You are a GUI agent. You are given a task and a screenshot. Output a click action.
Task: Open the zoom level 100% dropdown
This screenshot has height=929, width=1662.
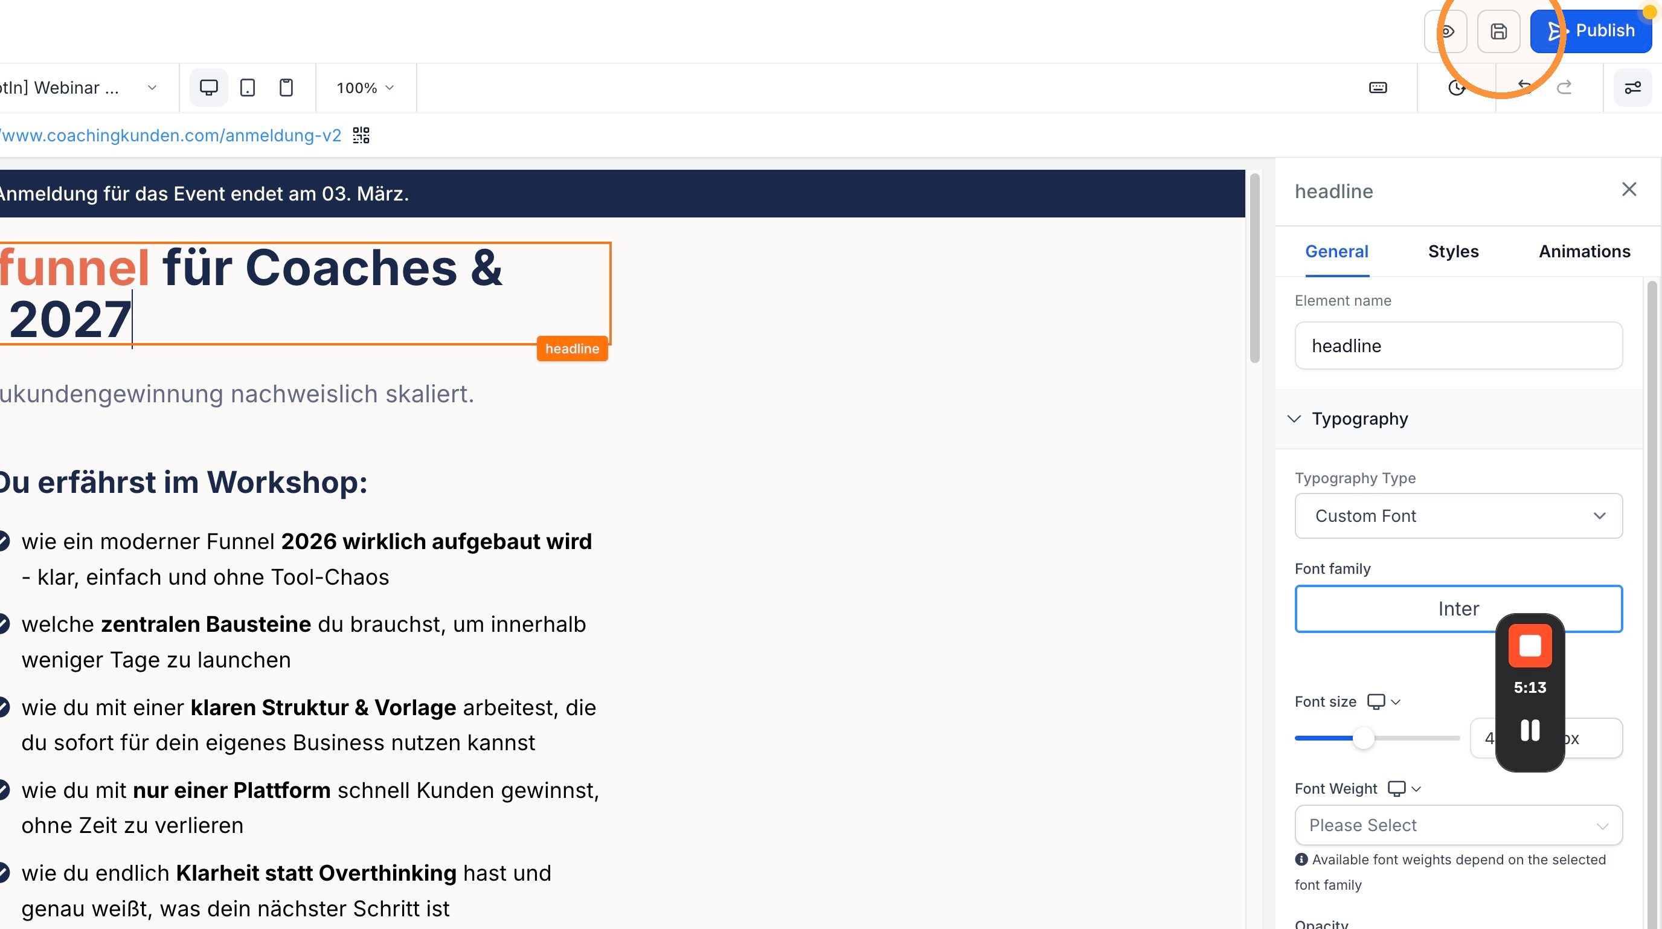(x=365, y=88)
